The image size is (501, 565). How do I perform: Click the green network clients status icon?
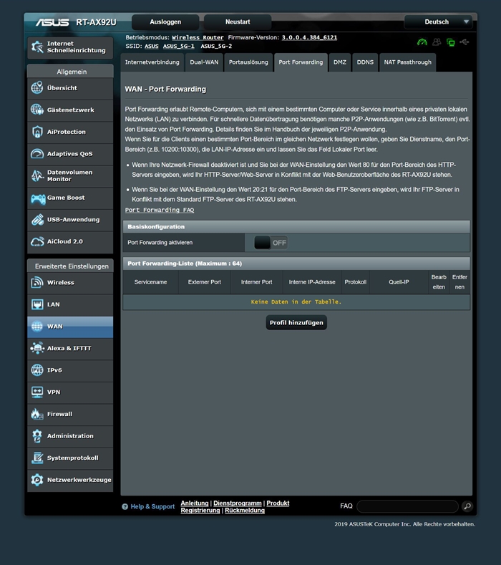click(451, 42)
